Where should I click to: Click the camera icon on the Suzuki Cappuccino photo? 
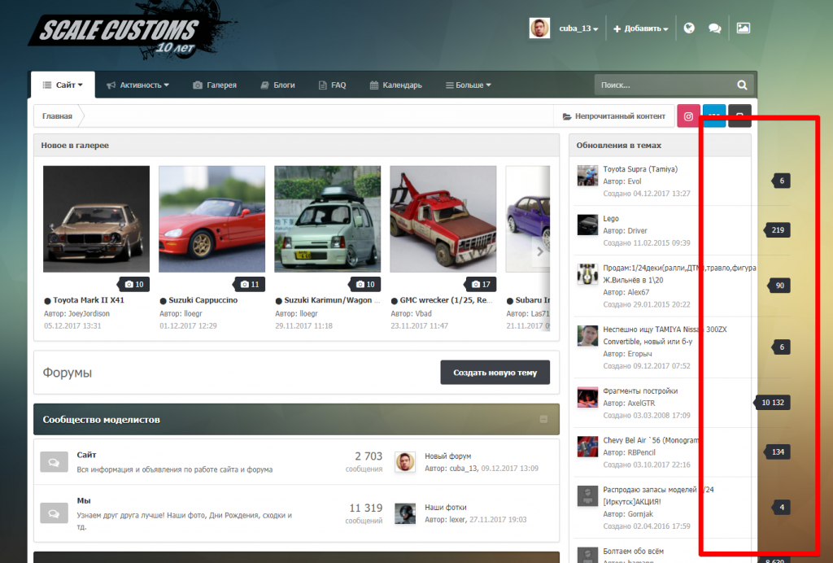[246, 283]
